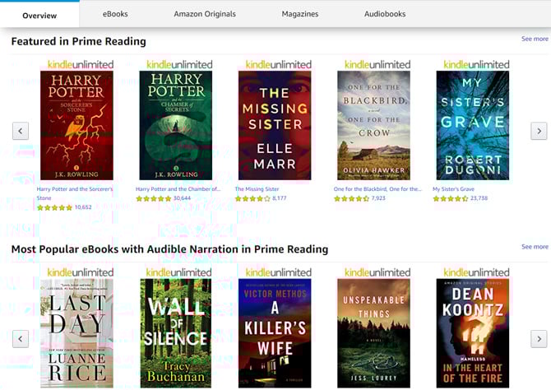Open Wall of Silence book cover
Image resolution: width=551 pixels, height=390 pixels.
pos(176,333)
